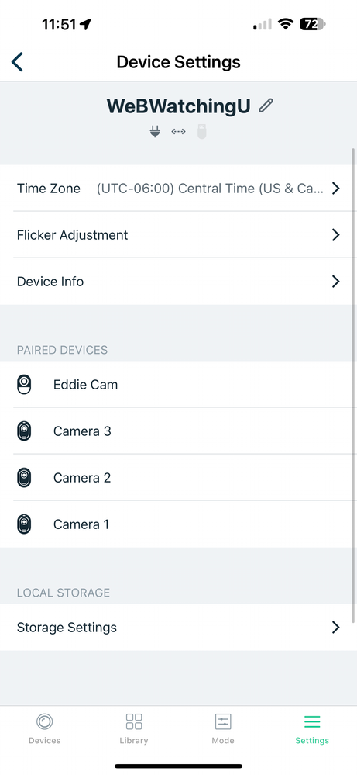
Task: Go back using the top-left arrow
Action: (17, 62)
